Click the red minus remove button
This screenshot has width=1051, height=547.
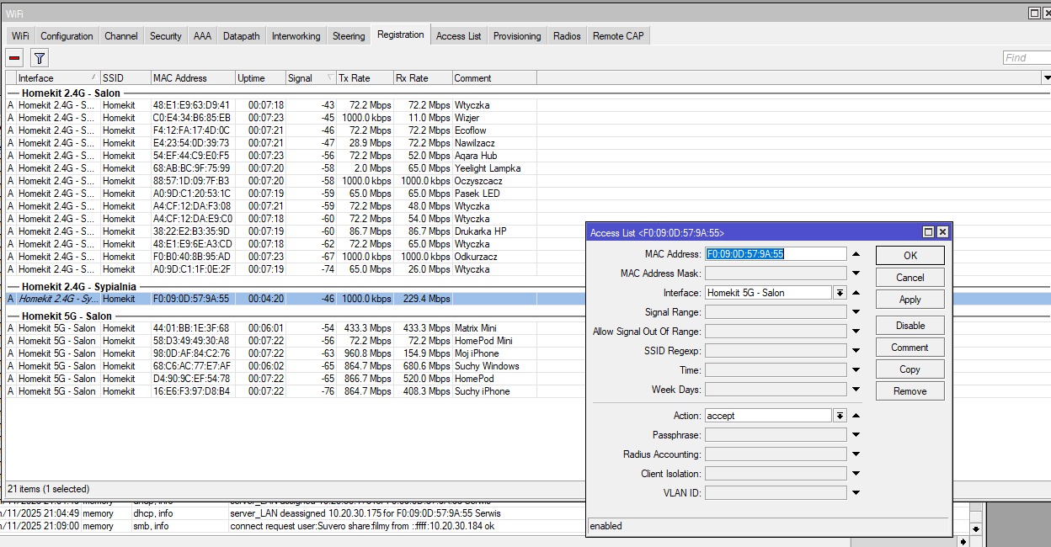click(x=14, y=57)
